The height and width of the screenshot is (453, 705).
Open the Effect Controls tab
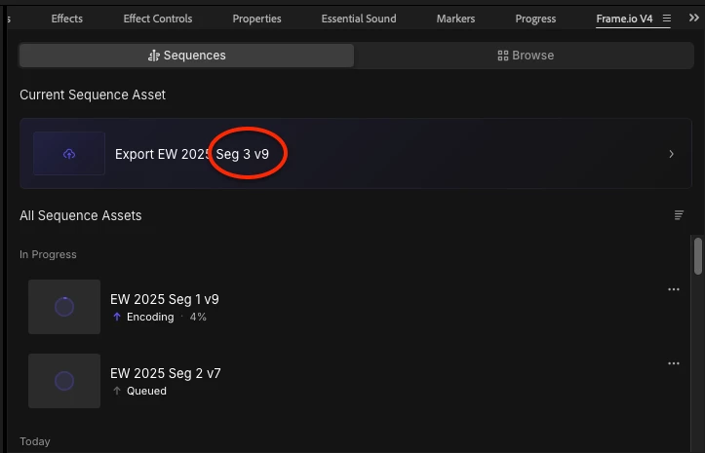click(158, 19)
